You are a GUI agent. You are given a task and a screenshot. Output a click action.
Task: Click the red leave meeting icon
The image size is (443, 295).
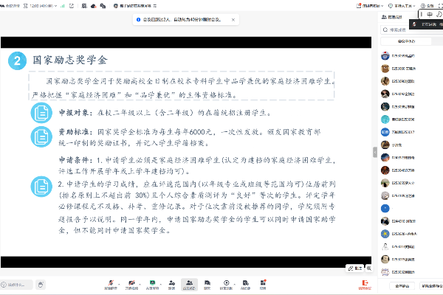364,283
